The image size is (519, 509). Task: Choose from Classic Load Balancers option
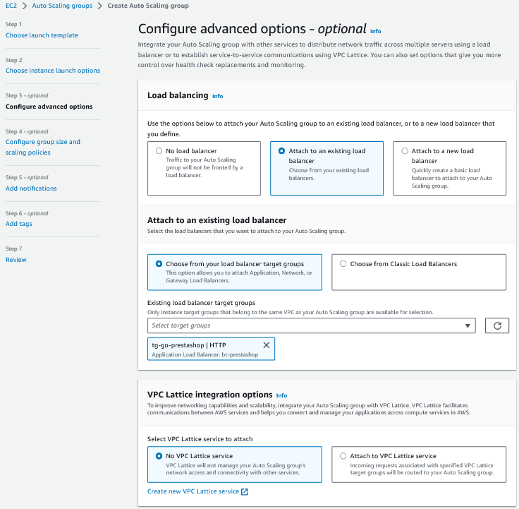[343, 264]
